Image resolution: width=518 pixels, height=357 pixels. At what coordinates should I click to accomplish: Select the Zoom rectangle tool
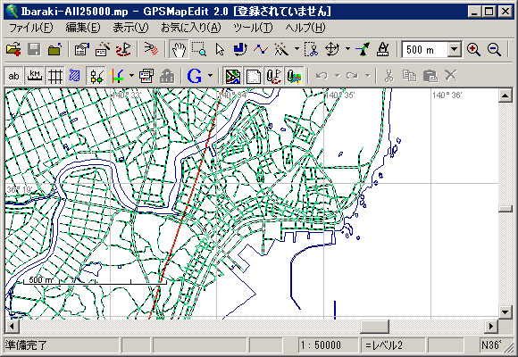point(199,50)
